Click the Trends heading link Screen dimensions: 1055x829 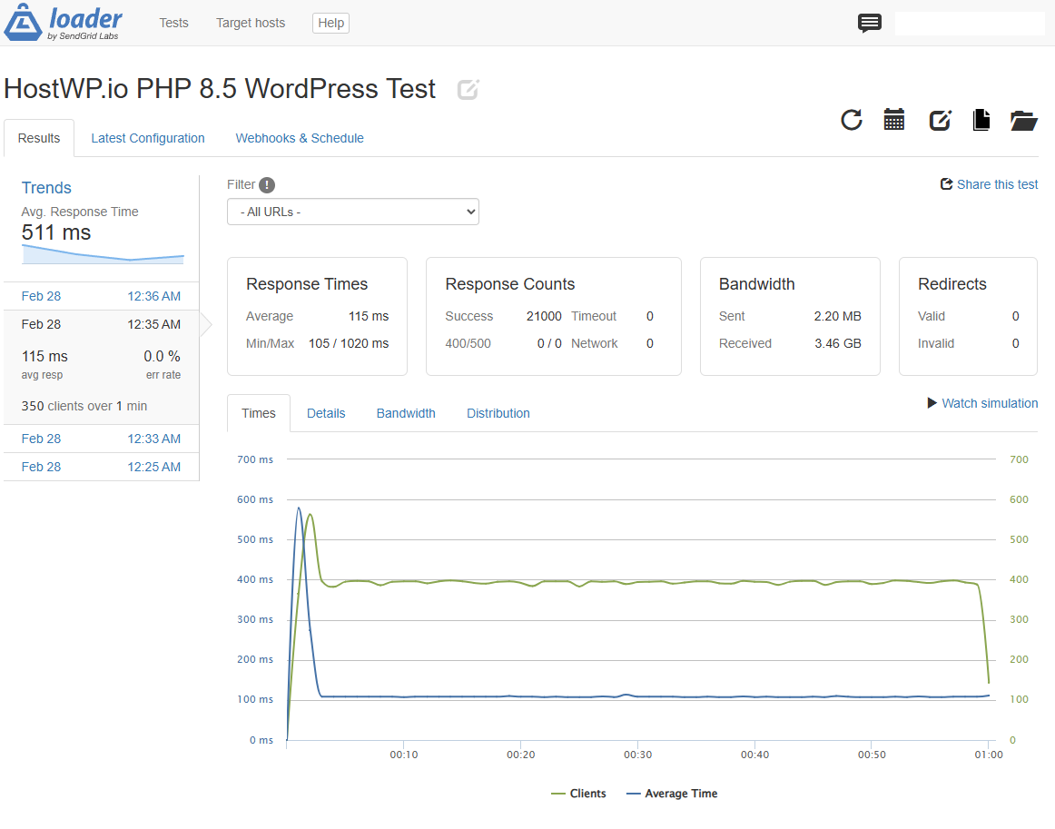click(x=46, y=188)
